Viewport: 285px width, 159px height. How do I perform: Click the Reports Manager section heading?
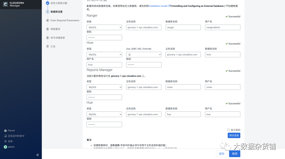(100, 70)
